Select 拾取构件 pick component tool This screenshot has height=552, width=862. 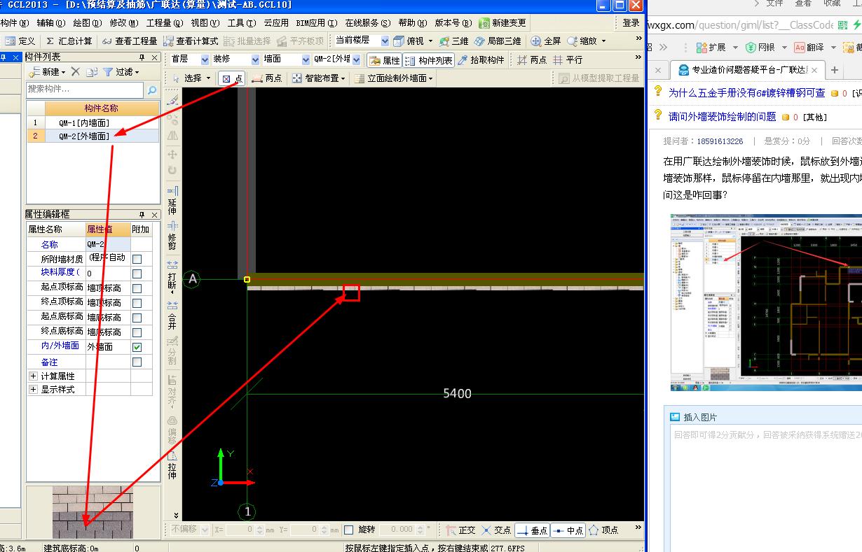tap(481, 60)
